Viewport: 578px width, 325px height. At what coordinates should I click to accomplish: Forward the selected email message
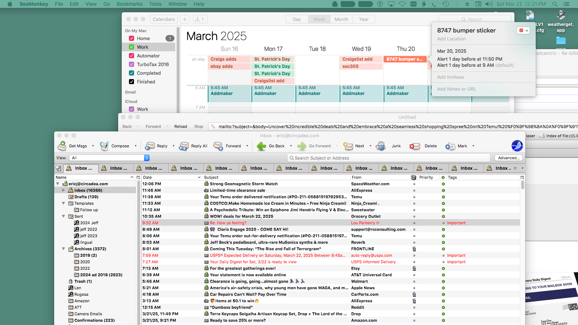(x=219, y=146)
